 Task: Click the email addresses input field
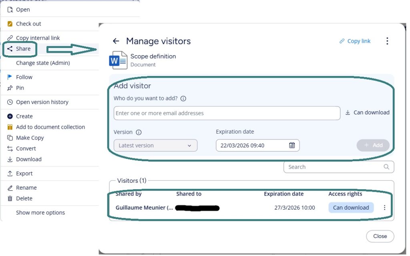coord(227,113)
